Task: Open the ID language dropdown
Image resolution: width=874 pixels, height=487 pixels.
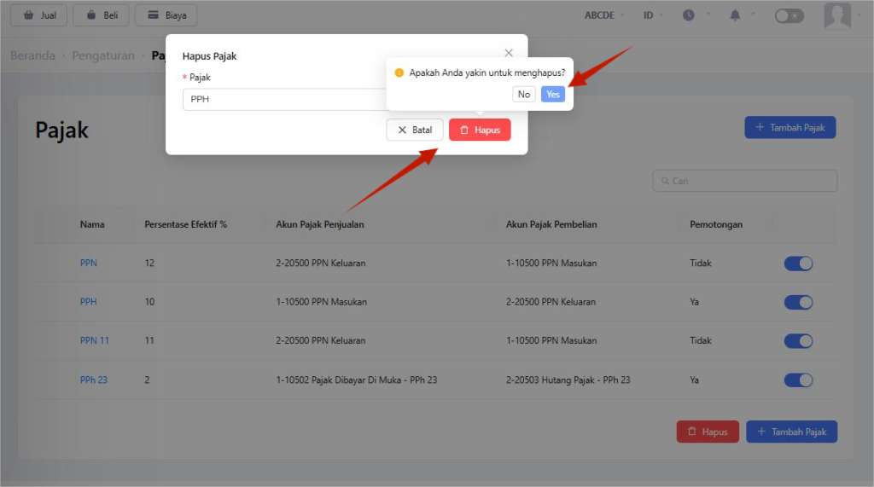Action: pyautogui.click(x=653, y=15)
